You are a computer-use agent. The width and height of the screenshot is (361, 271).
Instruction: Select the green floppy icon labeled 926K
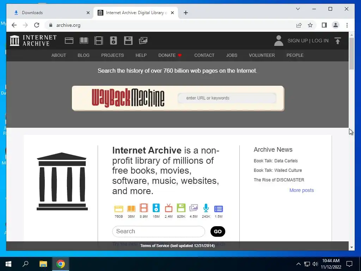181,208
